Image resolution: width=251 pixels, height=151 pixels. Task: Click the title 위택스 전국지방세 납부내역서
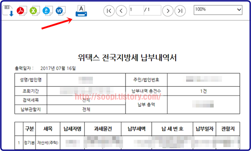pyautogui.click(x=127, y=58)
